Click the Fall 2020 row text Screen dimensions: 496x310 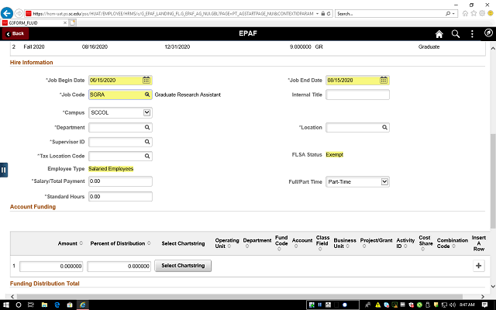pos(34,46)
